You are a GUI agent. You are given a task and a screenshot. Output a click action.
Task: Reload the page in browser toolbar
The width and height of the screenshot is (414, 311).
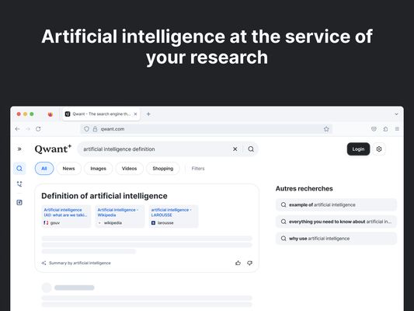click(x=38, y=129)
